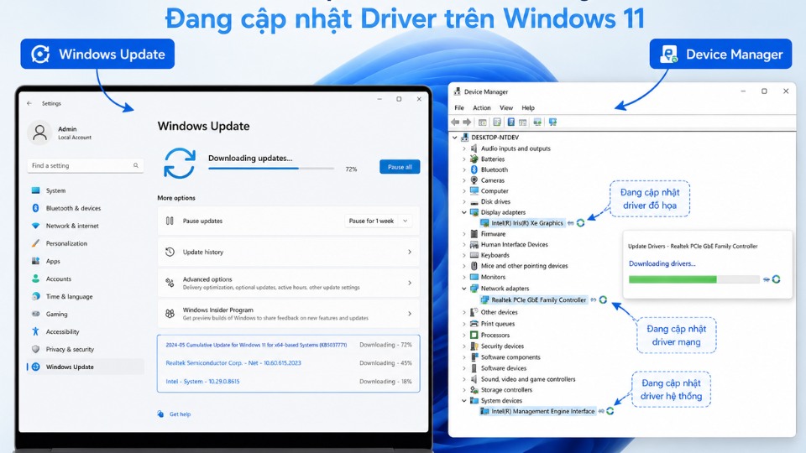This screenshot has height=453, width=806.
Task: Click the search magnifier in Find a setting
Action: (x=136, y=165)
